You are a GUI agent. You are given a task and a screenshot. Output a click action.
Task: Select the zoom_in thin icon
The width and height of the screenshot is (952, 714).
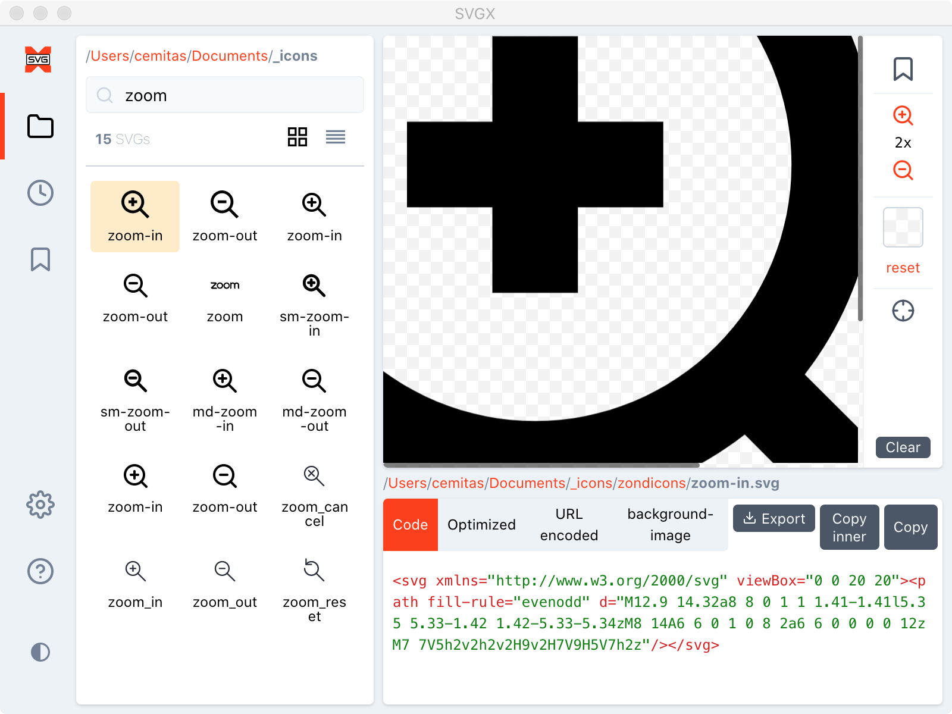tap(135, 584)
